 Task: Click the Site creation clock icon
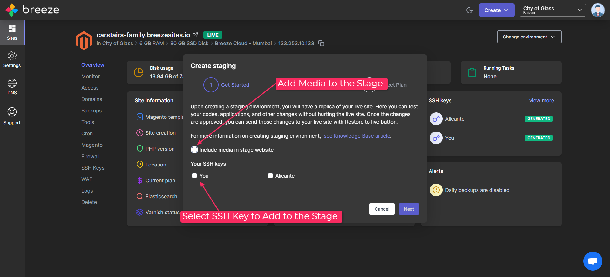(139, 133)
